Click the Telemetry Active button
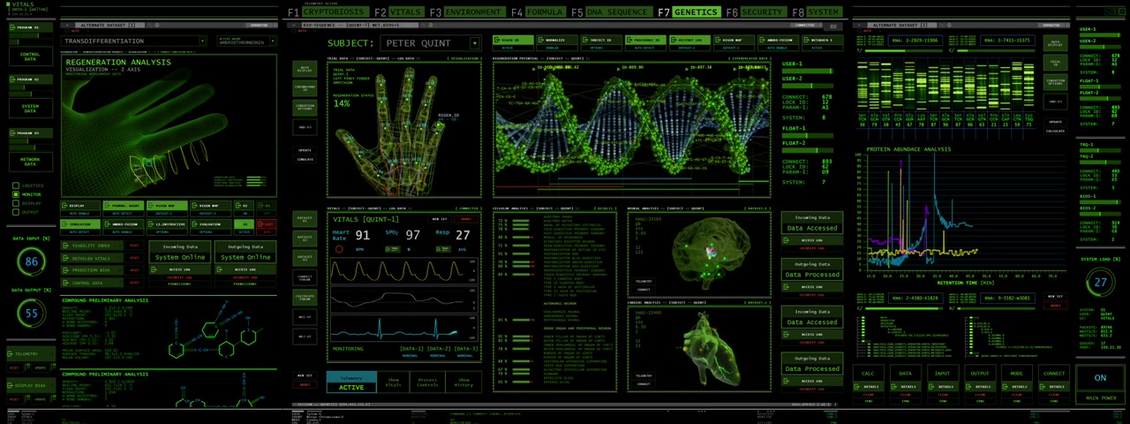Screen dimensions: 1130x424 [x=350, y=382]
